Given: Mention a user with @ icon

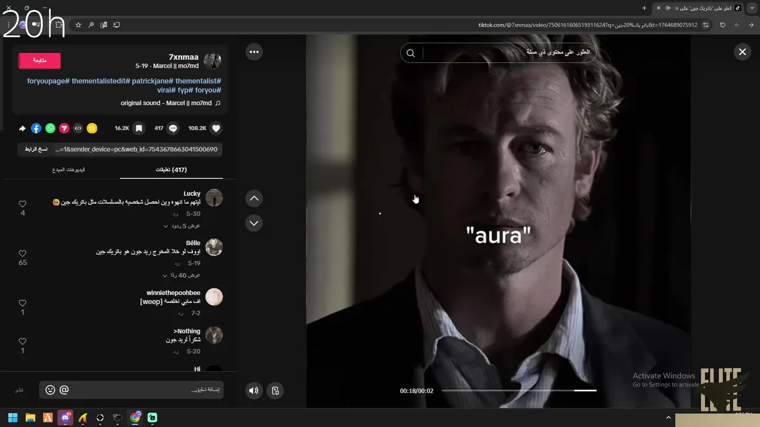Looking at the screenshot, I should (x=64, y=390).
